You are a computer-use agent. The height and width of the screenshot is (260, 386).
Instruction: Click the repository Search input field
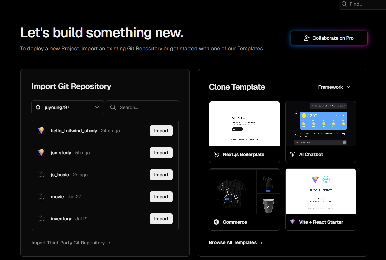[142, 107]
